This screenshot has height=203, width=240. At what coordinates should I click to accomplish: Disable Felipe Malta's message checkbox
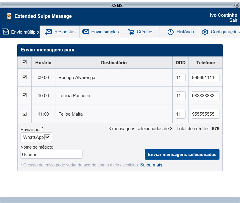coord(24,114)
